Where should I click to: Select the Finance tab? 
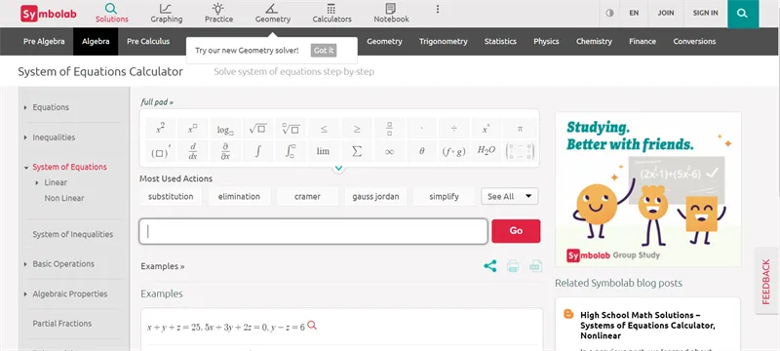tap(643, 41)
